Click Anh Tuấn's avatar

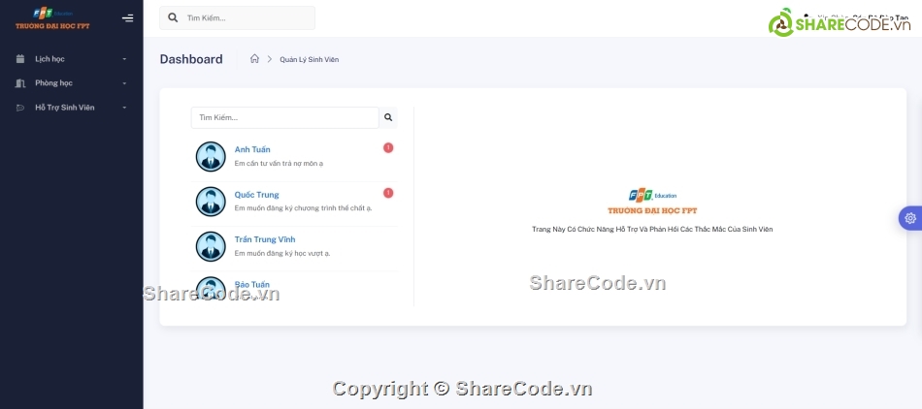pos(211,157)
